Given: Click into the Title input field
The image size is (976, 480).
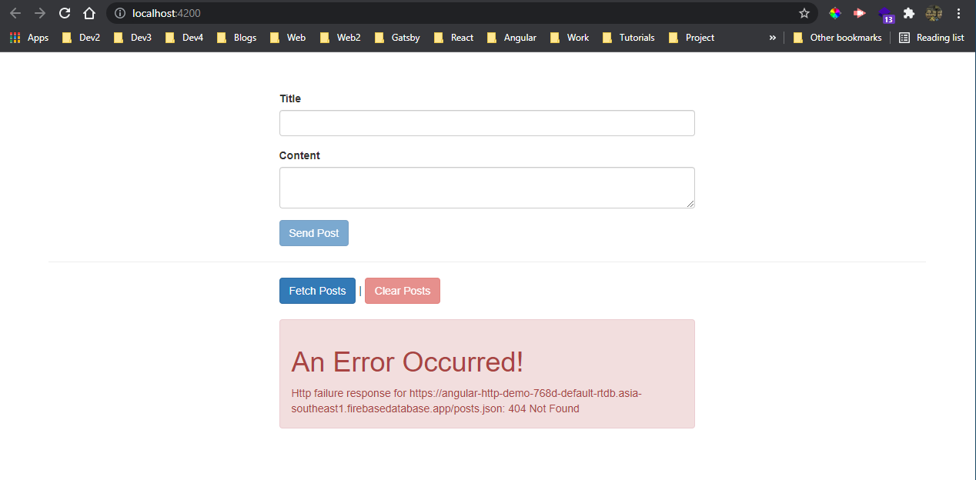Looking at the screenshot, I should [486, 123].
